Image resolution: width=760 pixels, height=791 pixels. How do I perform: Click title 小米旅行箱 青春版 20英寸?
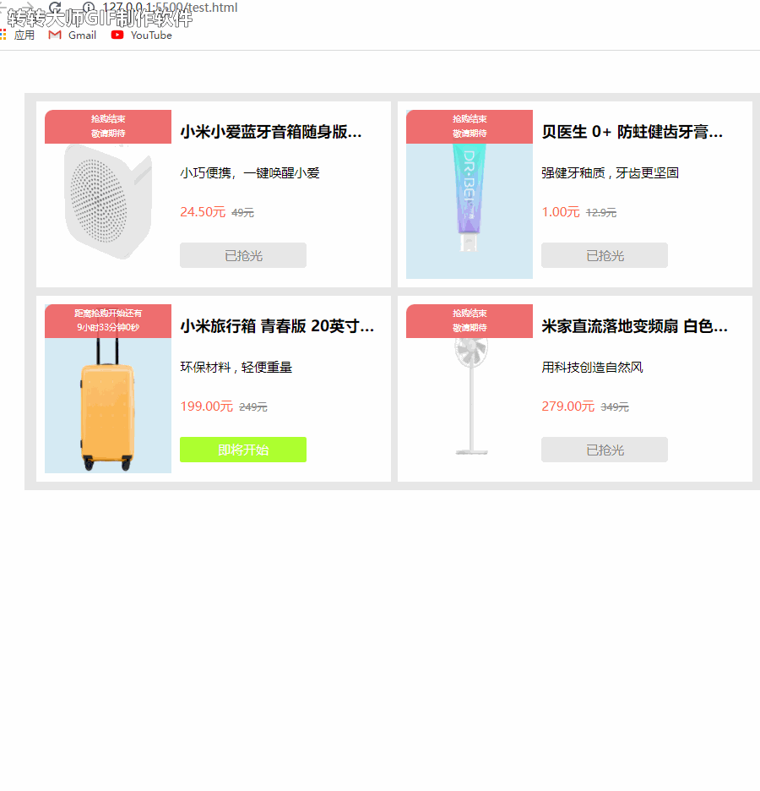click(277, 326)
